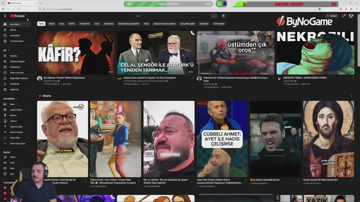Open Canlı under Keşfet
Screen dimensions: 360x202
tap(16, 163)
